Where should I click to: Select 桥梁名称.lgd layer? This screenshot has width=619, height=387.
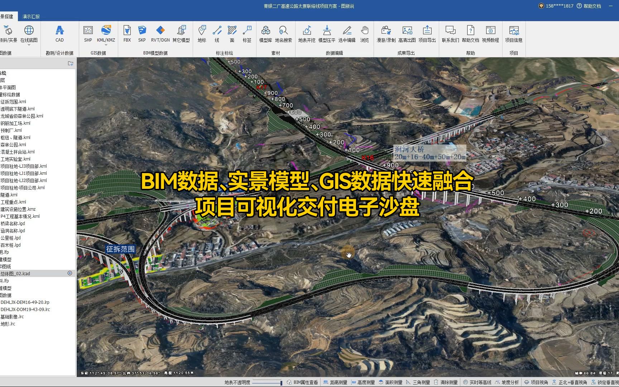[x=13, y=223]
